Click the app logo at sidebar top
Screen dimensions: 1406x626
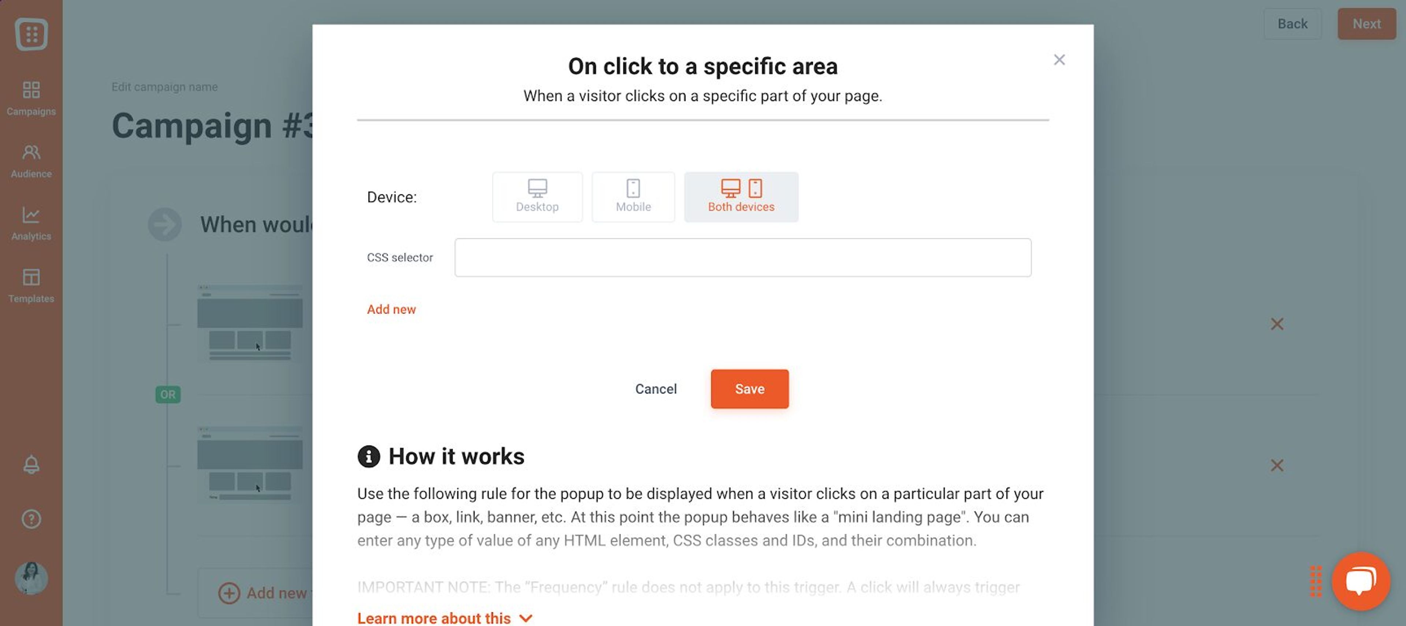[31, 34]
